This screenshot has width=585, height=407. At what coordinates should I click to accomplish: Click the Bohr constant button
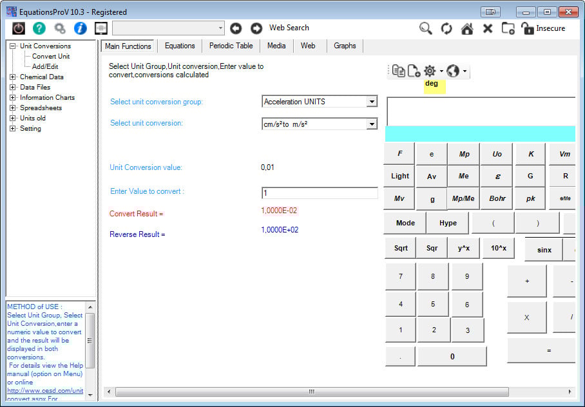[497, 198]
